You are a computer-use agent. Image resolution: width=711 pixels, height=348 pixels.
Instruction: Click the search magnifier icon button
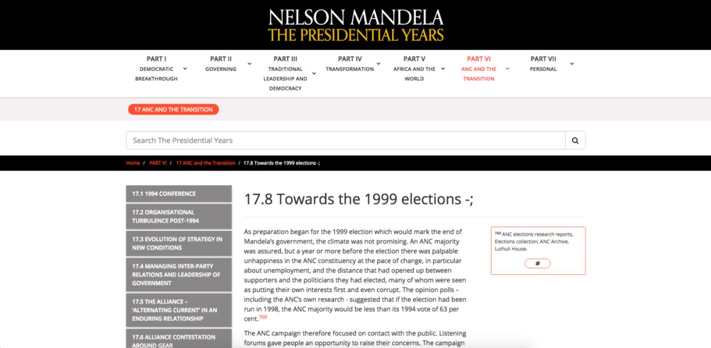575,141
